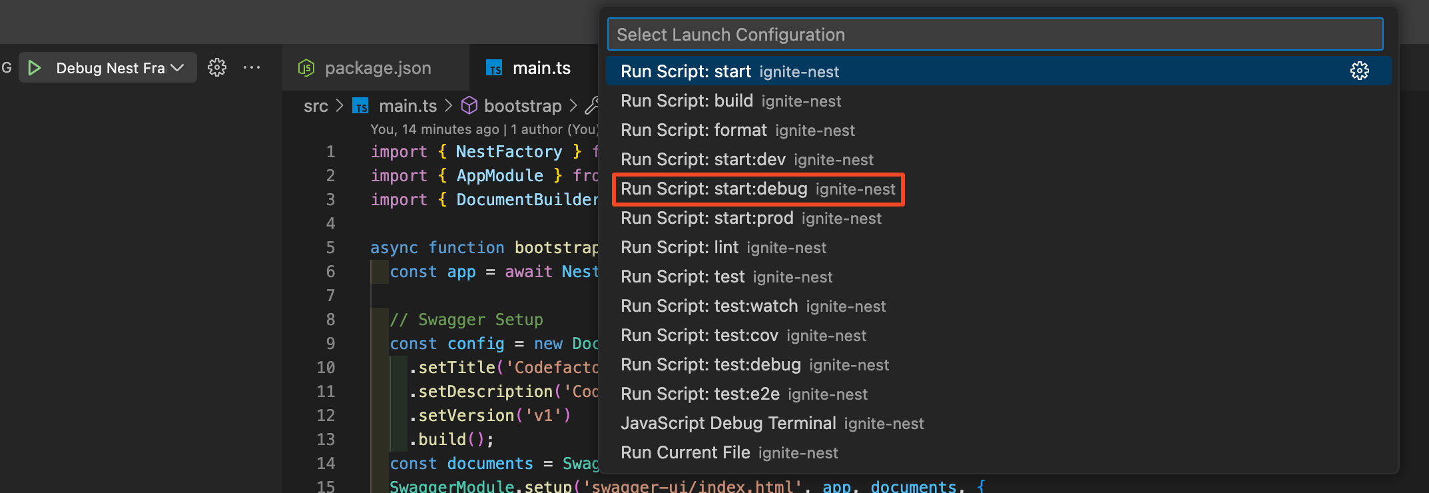This screenshot has height=493, width=1429.
Task: Open launch.json via the debug gear icon
Action: point(217,68)
